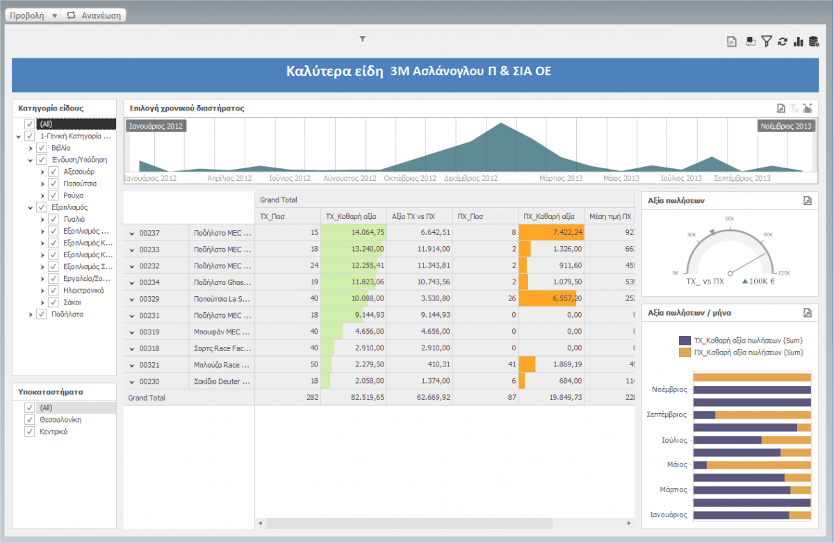Click the ΤΧ_Ποσ column header
This screenshot has width=834, height=543.
288,216
